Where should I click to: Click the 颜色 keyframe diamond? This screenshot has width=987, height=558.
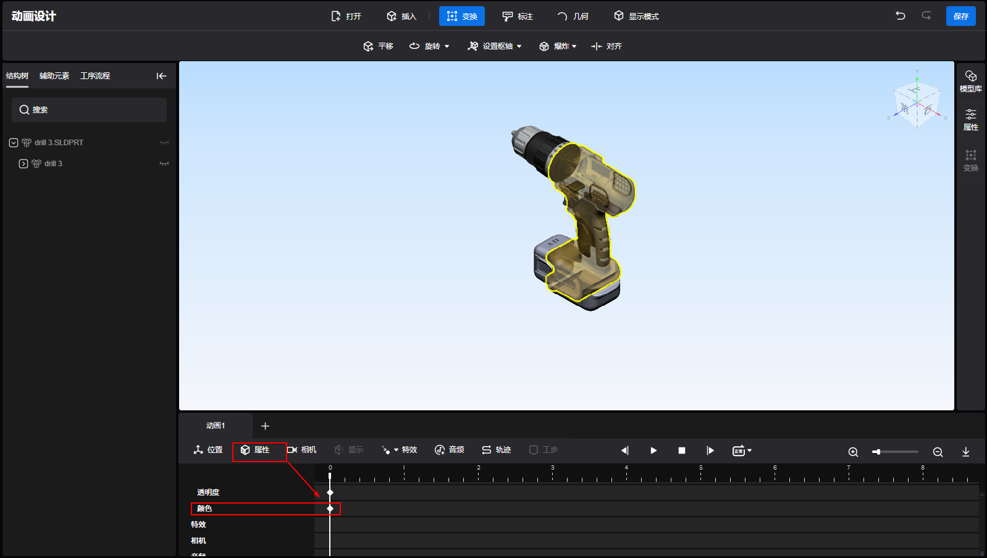tap(330, 509)
